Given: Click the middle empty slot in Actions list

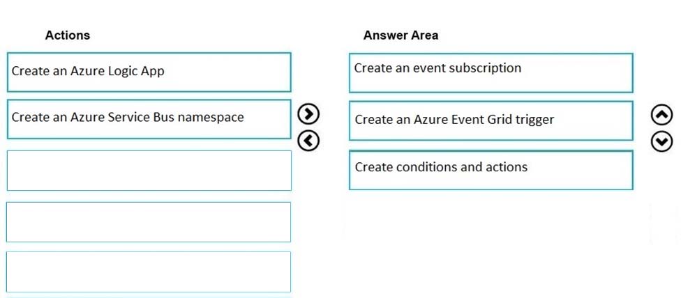Looking at the screenshot, I should pos(149,222).
